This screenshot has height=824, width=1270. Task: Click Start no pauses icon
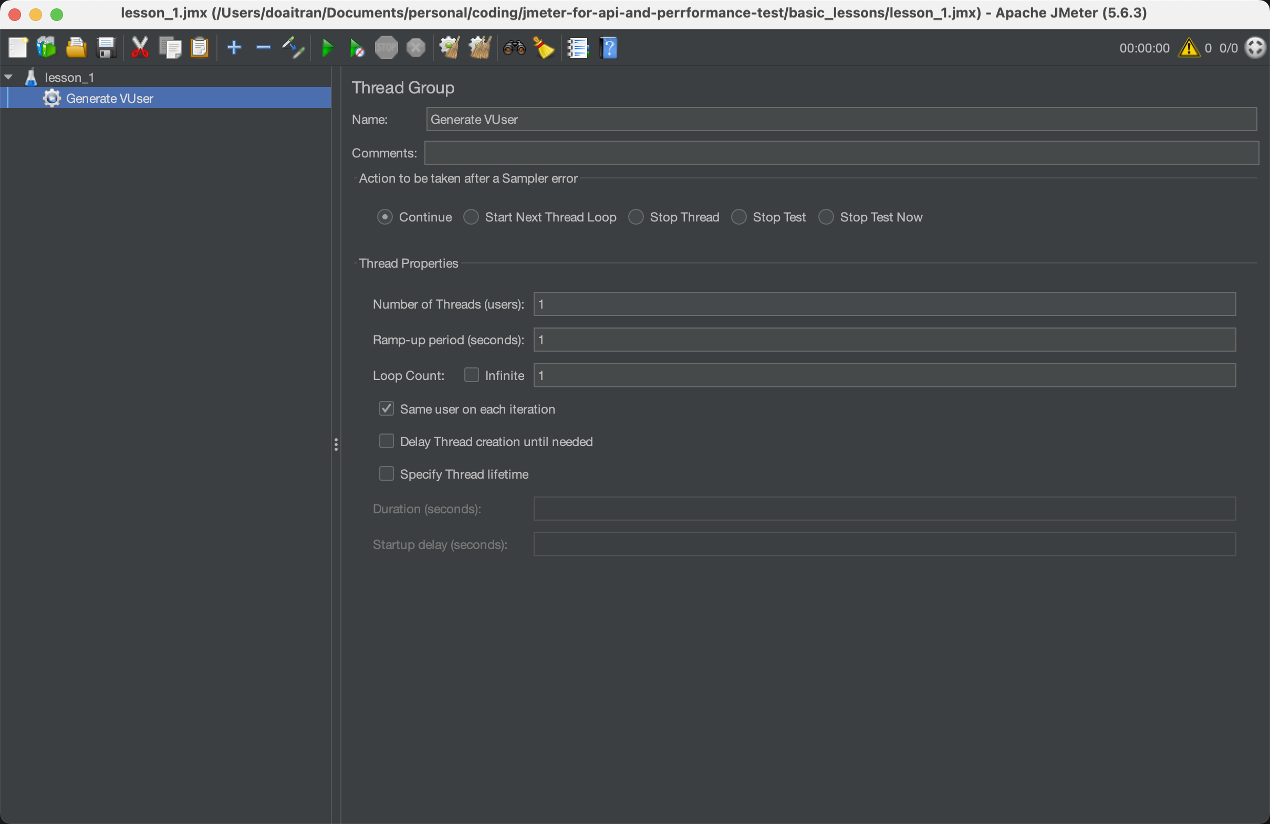[357, 47]
